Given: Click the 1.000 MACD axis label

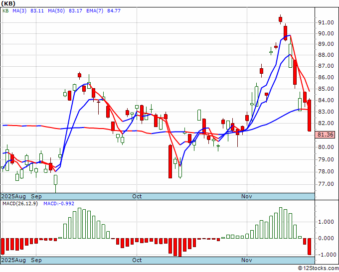Looking at the screenshot, I should pyautogui.click(x=326, y=222).
